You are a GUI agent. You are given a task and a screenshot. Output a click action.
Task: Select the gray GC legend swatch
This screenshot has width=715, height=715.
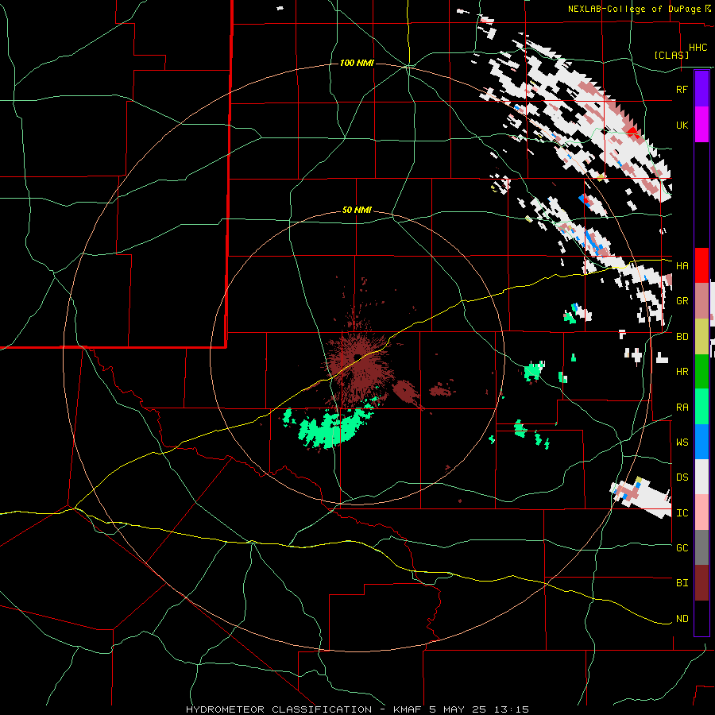click(701, 547)
